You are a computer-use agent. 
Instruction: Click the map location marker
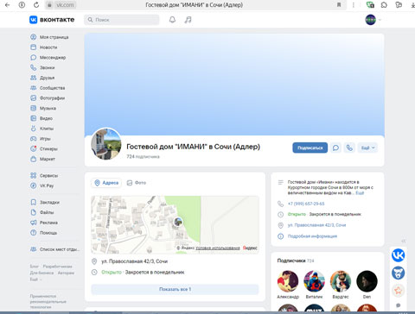coord(178,222)
